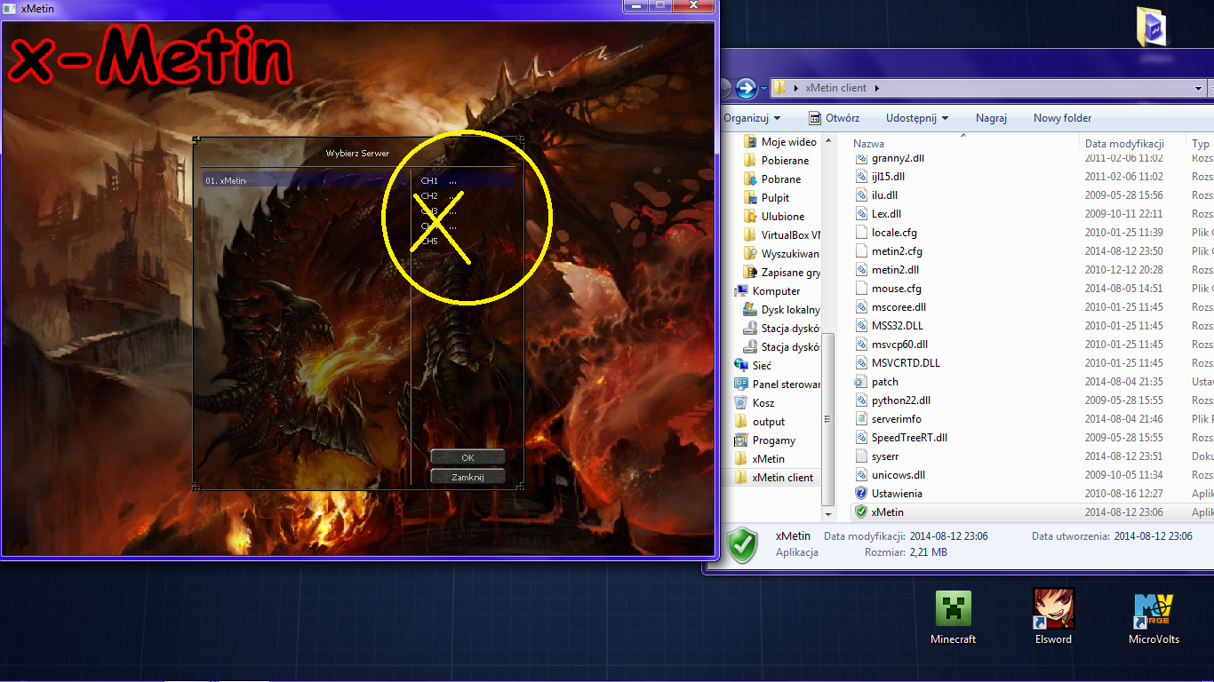Click the folder icon in the address bar
The image size is (1214, 682).
(779, 88)
